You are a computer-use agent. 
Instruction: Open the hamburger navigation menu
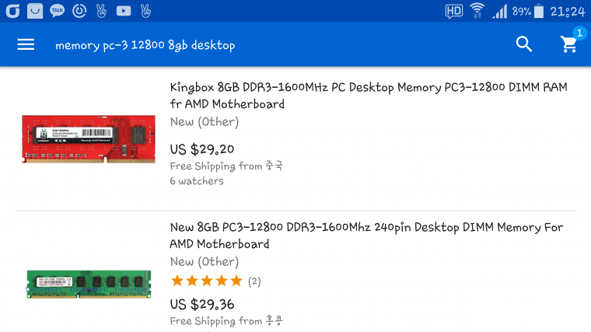(x=26, y=44)
